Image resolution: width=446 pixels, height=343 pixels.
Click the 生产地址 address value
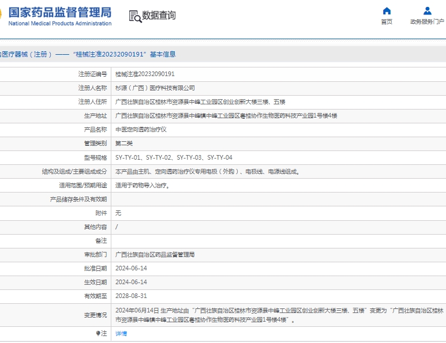click(x=226, y=116)
